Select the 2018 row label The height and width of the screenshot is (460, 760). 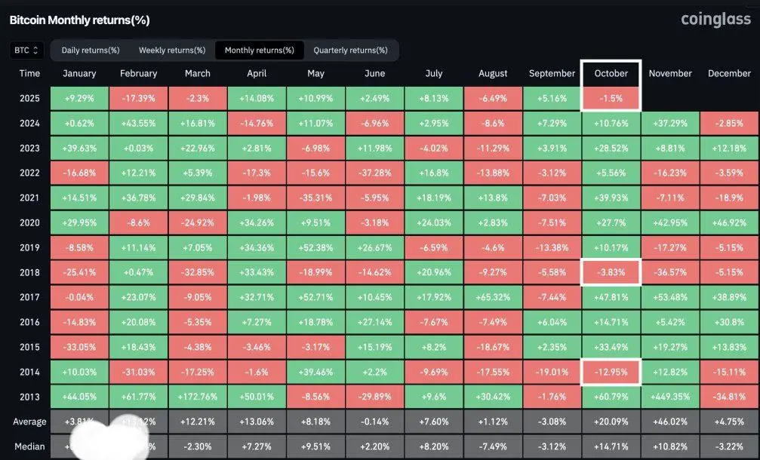pyautogui.click(x=29, y=273)
